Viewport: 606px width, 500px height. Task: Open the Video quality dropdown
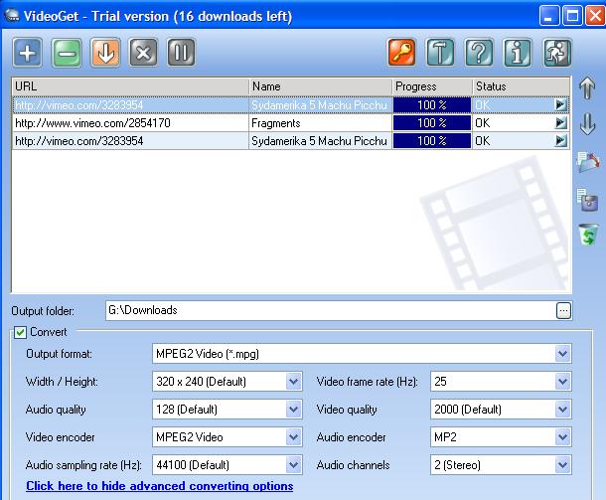562,410
